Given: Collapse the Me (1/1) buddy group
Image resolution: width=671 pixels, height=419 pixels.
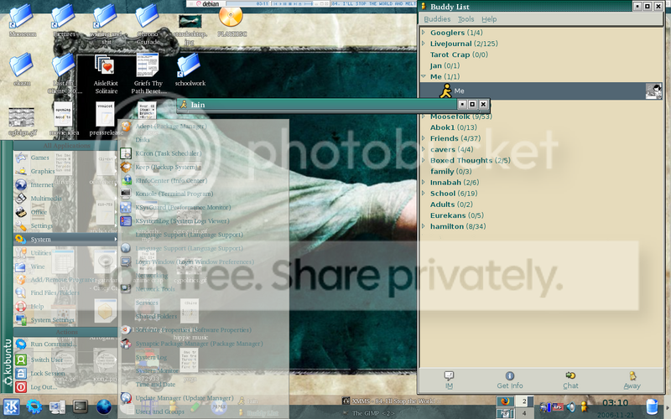Looking at the screenshot, I should tap(424, 76).
